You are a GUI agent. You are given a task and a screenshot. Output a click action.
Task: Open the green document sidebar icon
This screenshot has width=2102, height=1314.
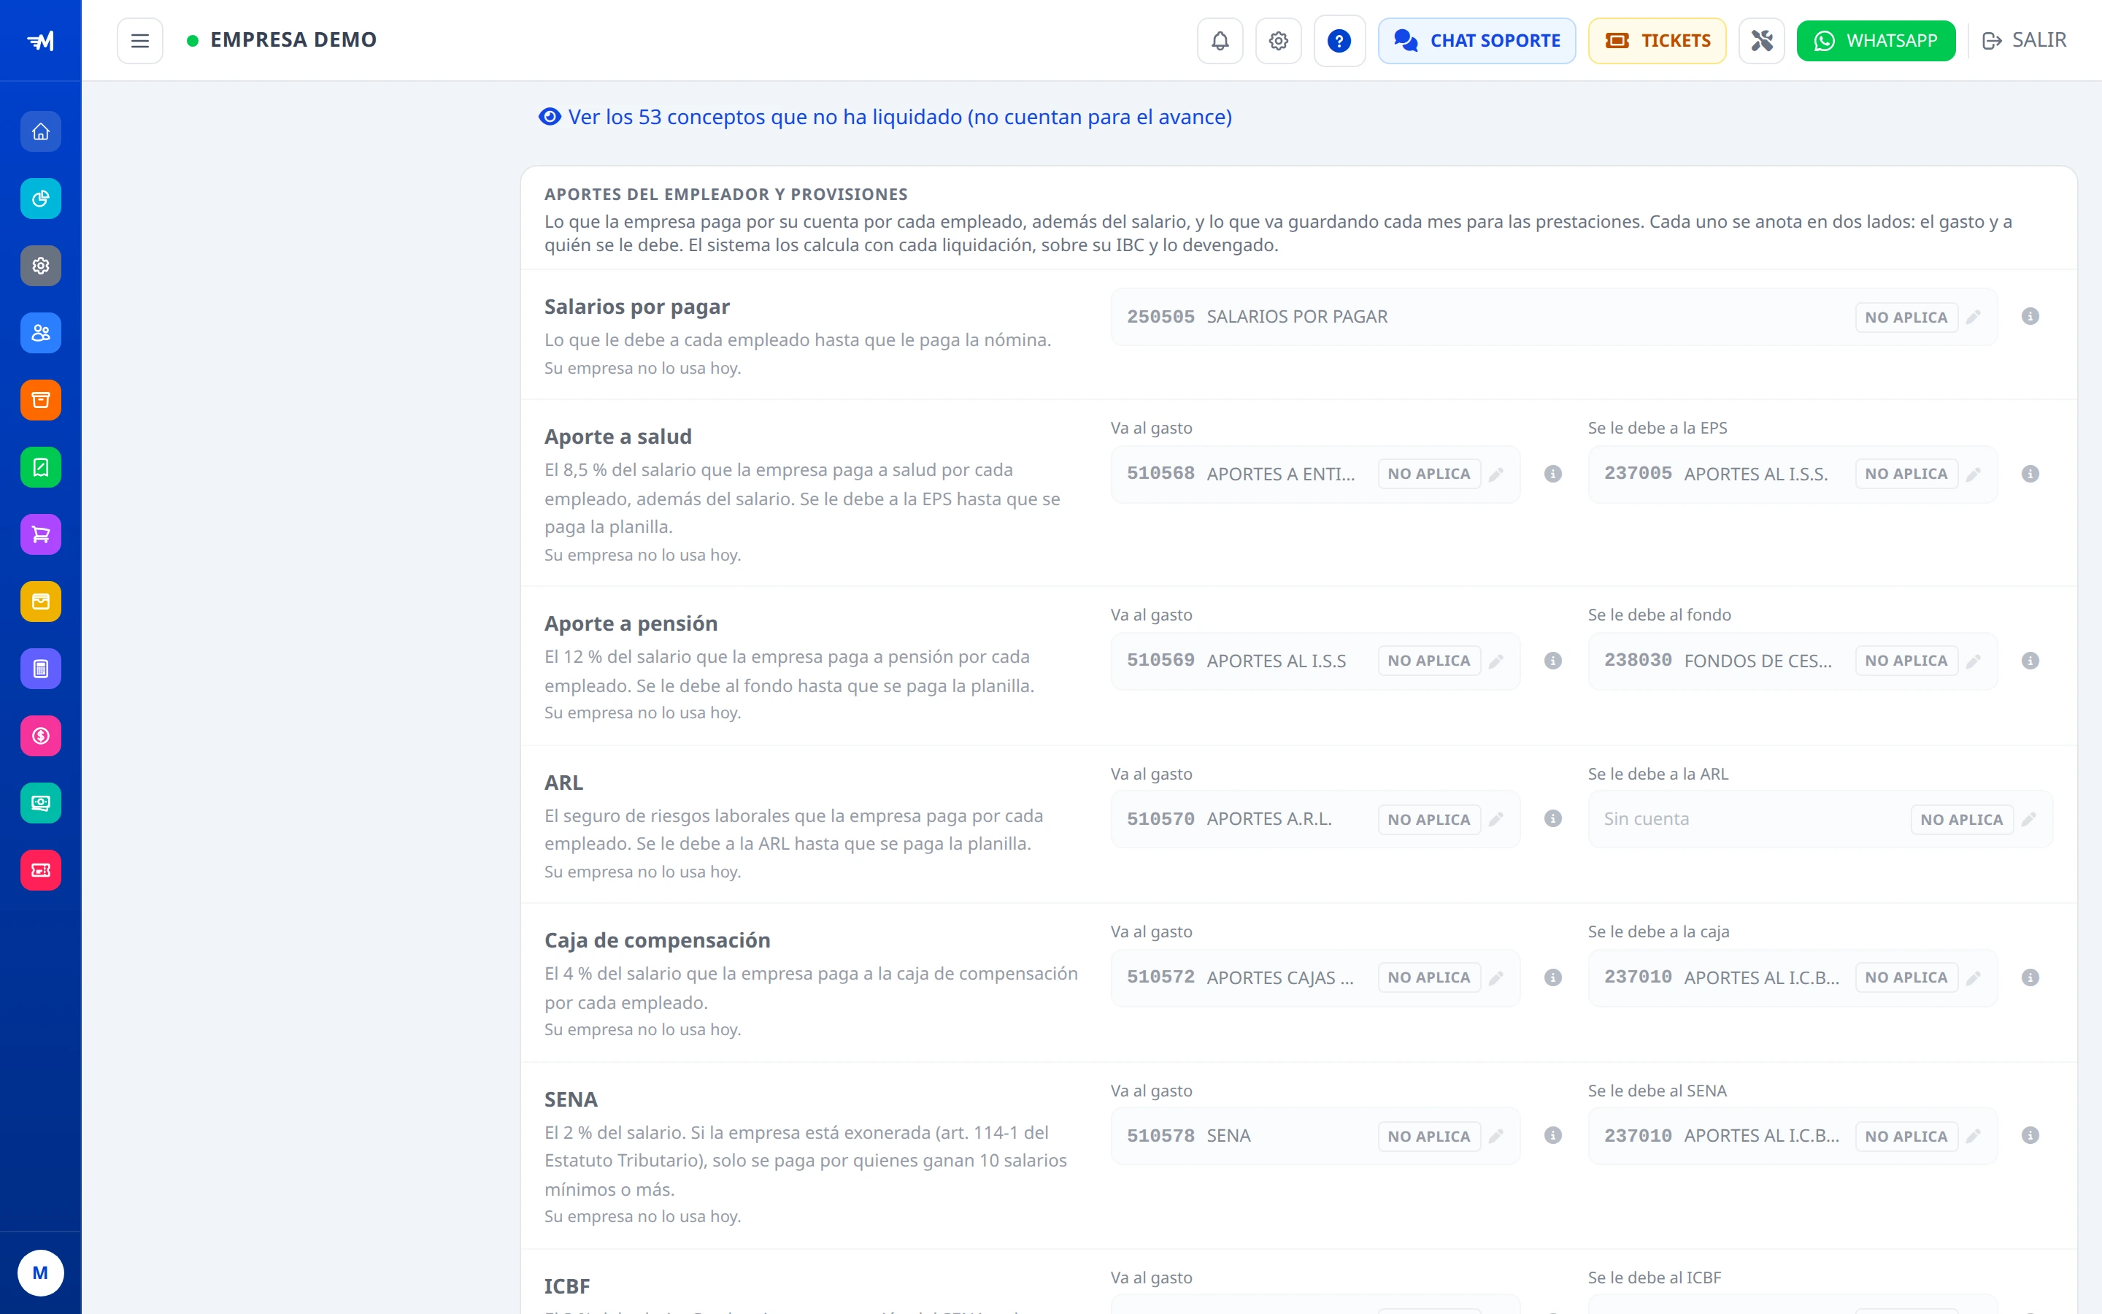tap(41, 467)
